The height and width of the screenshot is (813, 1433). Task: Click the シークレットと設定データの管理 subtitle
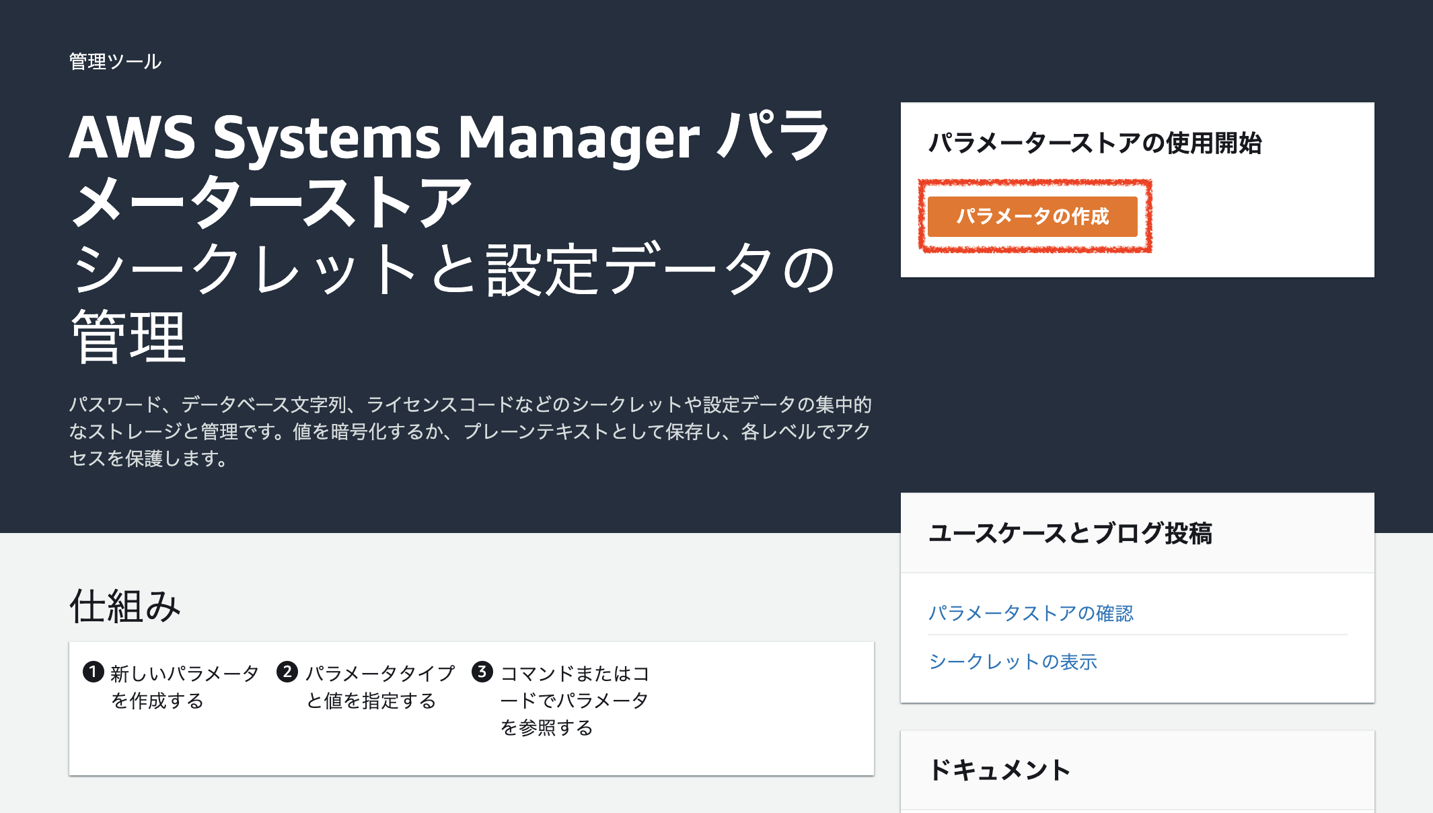point(453,303)
